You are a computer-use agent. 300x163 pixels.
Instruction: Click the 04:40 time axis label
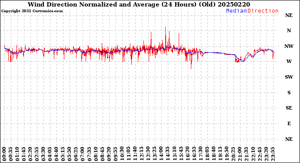[x=57, y=154]
